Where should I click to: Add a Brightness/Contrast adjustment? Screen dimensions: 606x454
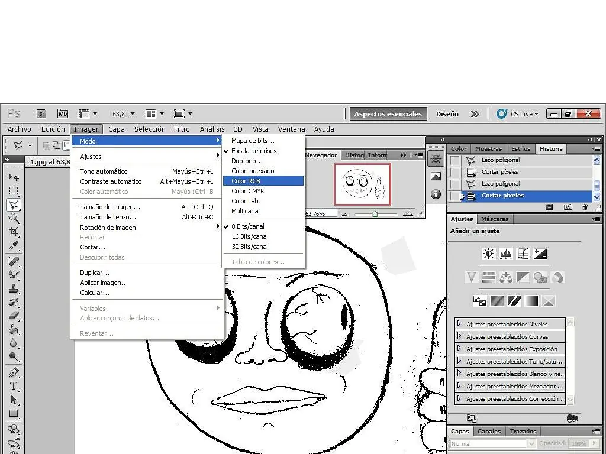point(488,254)
